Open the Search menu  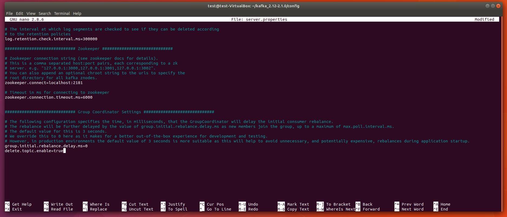pyautogui.click(x=45, y=14)
